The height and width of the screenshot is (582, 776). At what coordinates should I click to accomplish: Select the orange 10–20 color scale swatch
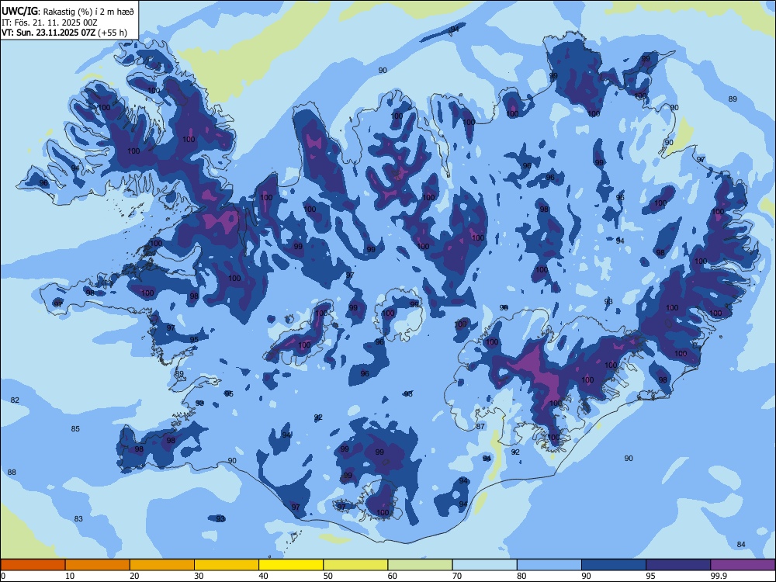click(x=98, y=565)
